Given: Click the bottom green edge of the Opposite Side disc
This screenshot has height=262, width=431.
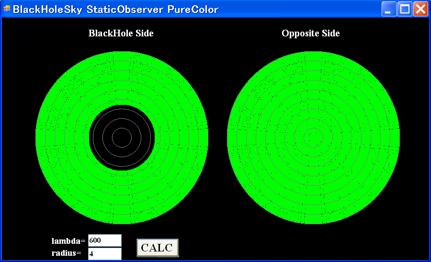Looking at the screenshot, I should (313, 221).
